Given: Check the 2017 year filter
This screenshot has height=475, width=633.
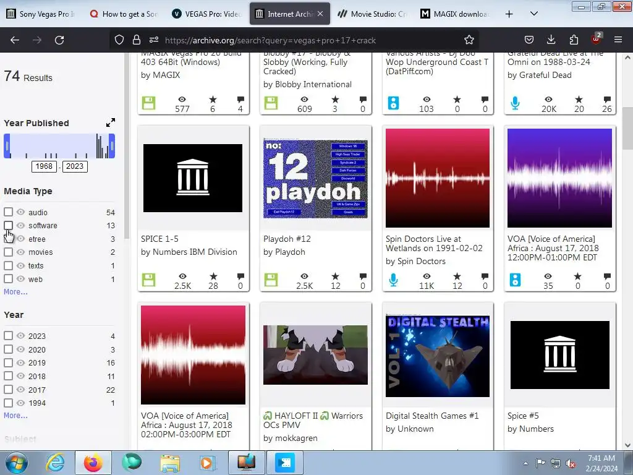Looking at the screenshot, I should point(8,390).
